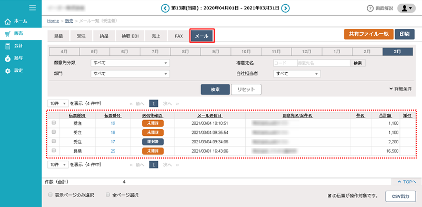
Task: Check the checkbox for slip 18
Action: click(54, 132)
